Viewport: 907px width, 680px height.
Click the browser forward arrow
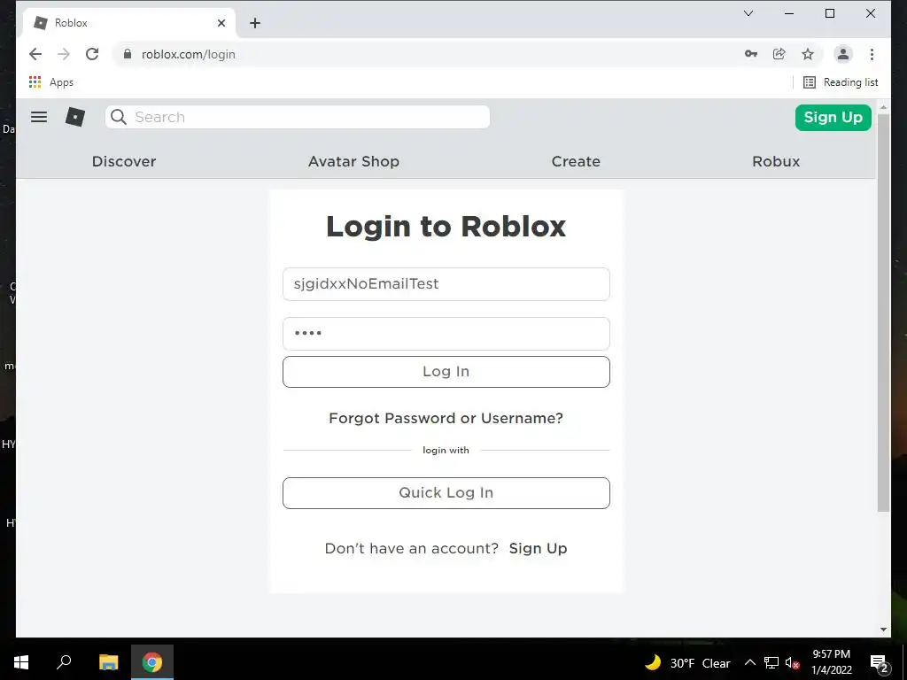click(x=64, y=54)
